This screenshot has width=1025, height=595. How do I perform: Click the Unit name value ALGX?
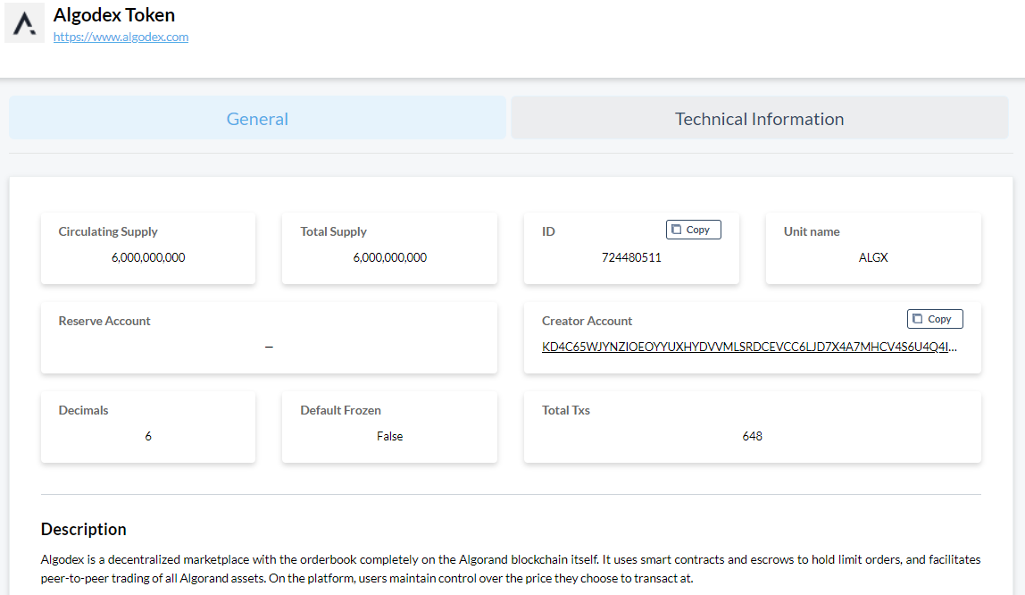click(x=873, y=257)
